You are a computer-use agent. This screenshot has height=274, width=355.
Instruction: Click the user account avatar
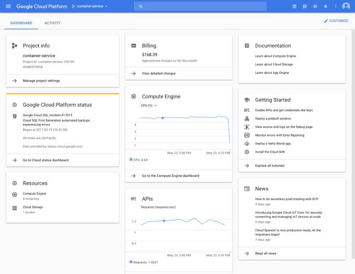tap(346, 6)
